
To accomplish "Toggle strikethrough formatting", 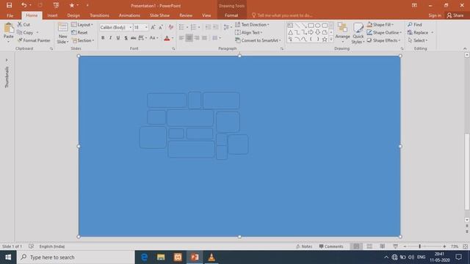I will pyautogui.click(x=134, y=38).
